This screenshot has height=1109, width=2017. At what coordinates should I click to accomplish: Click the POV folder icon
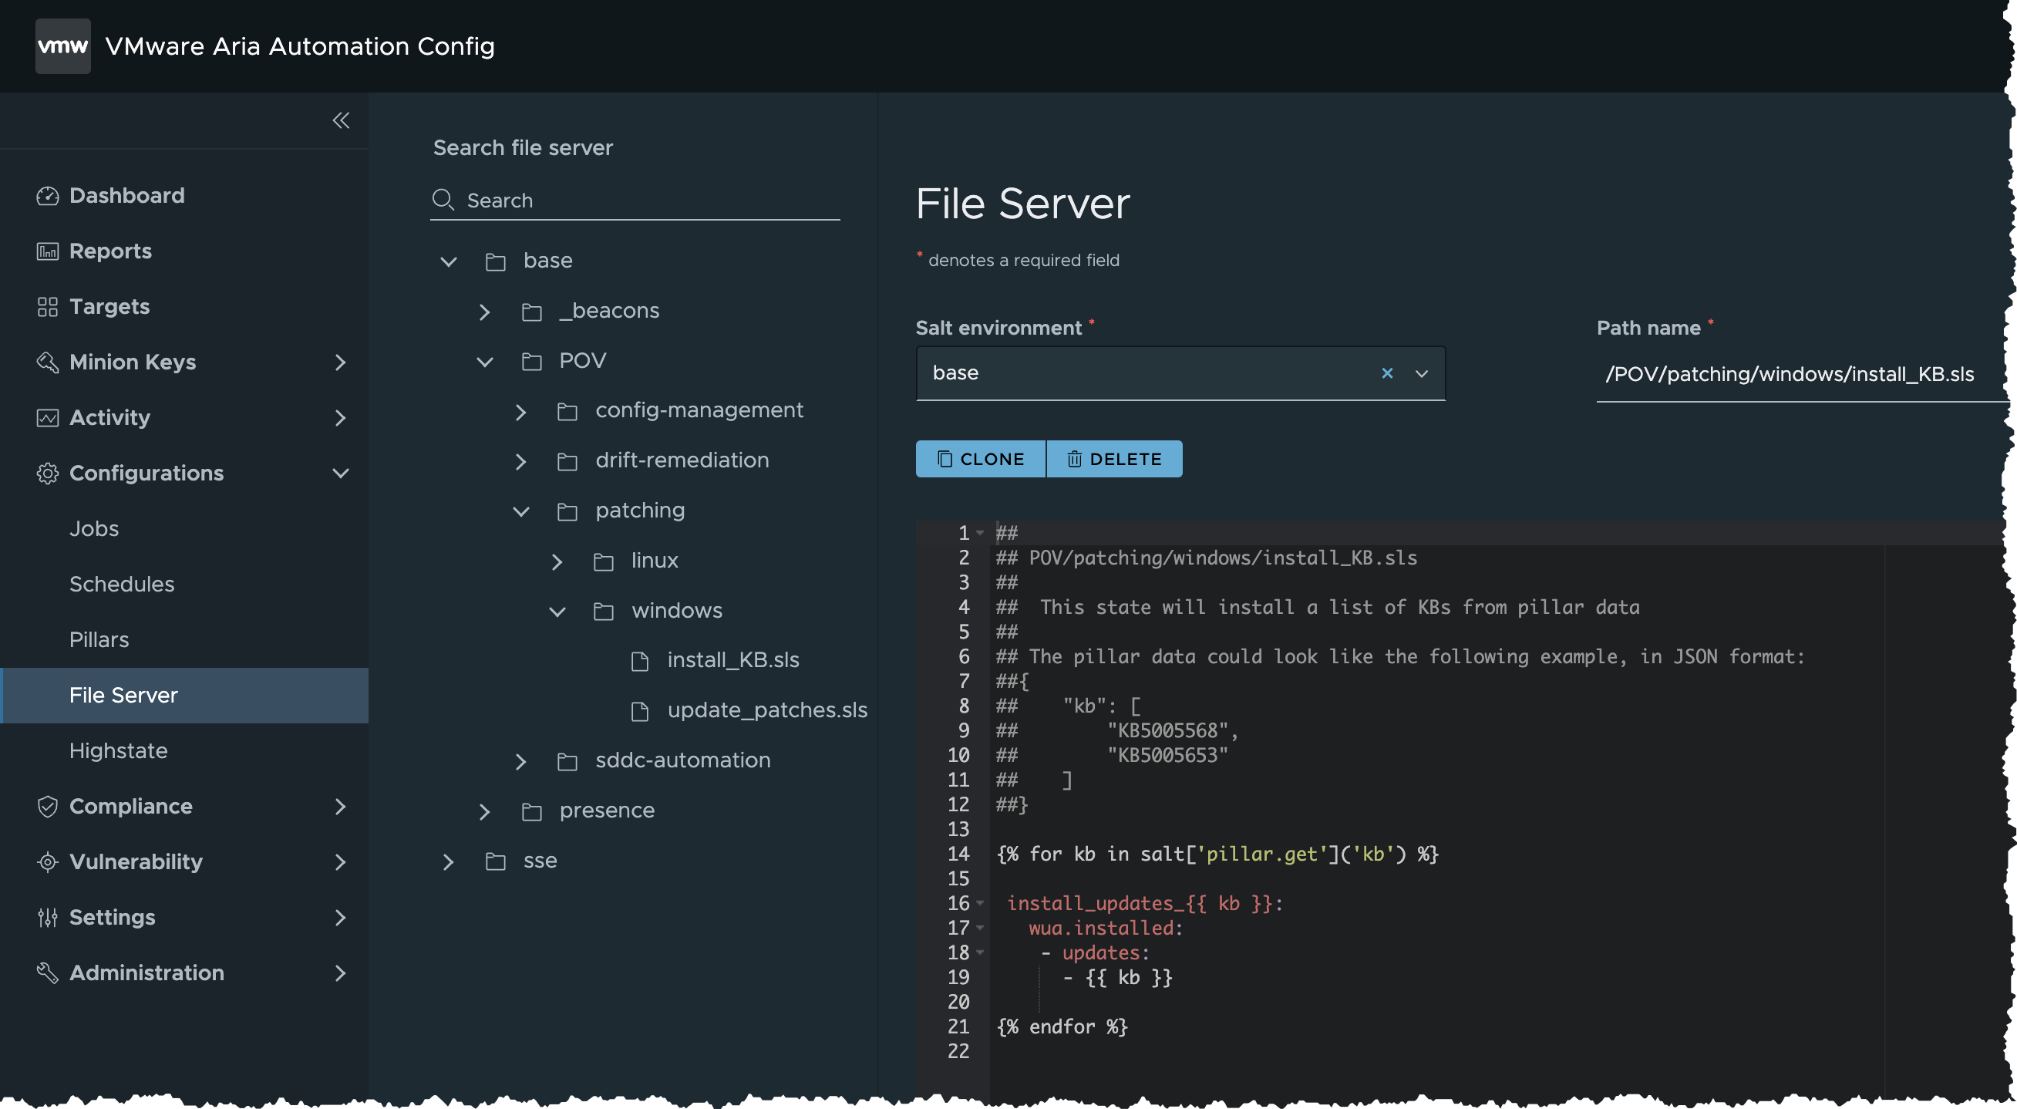point(532,362)
